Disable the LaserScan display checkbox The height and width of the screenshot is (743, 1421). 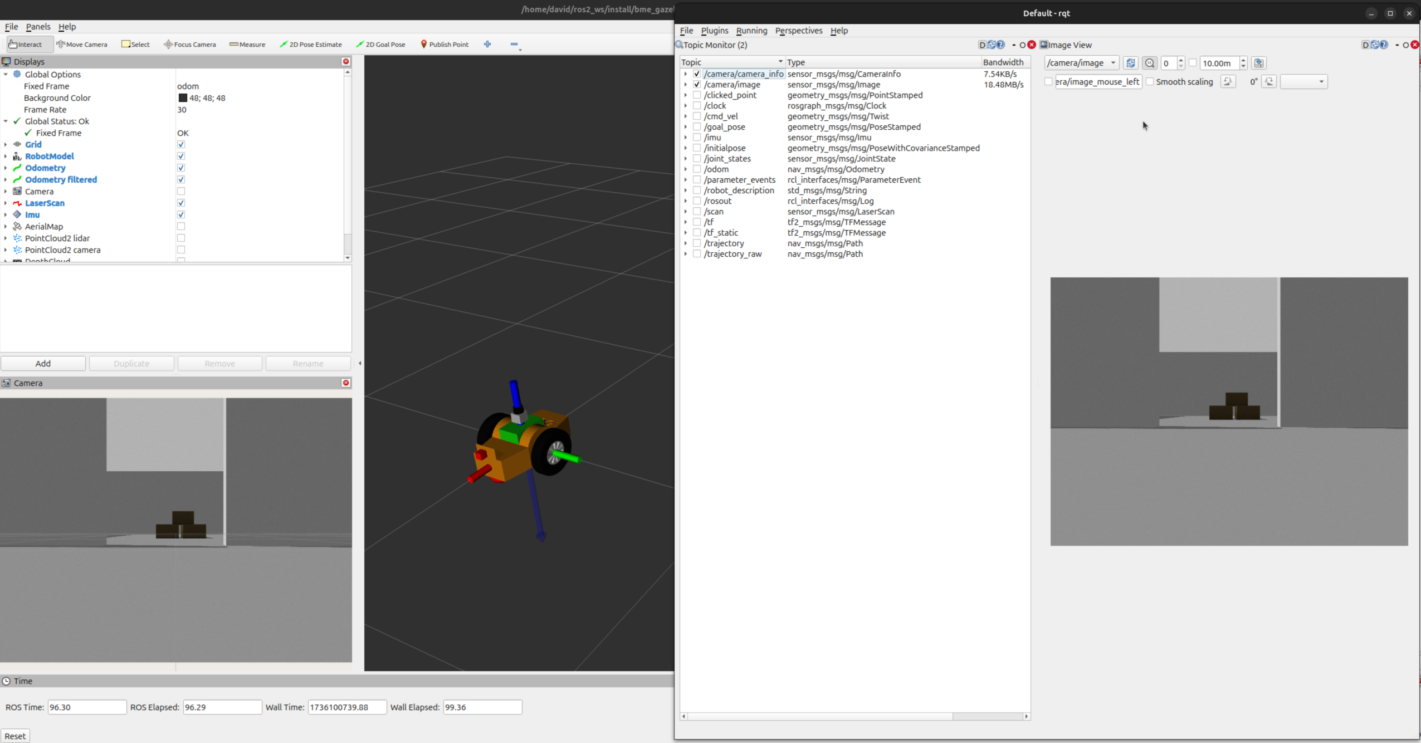pyautogui.click(x=181, y=203)
